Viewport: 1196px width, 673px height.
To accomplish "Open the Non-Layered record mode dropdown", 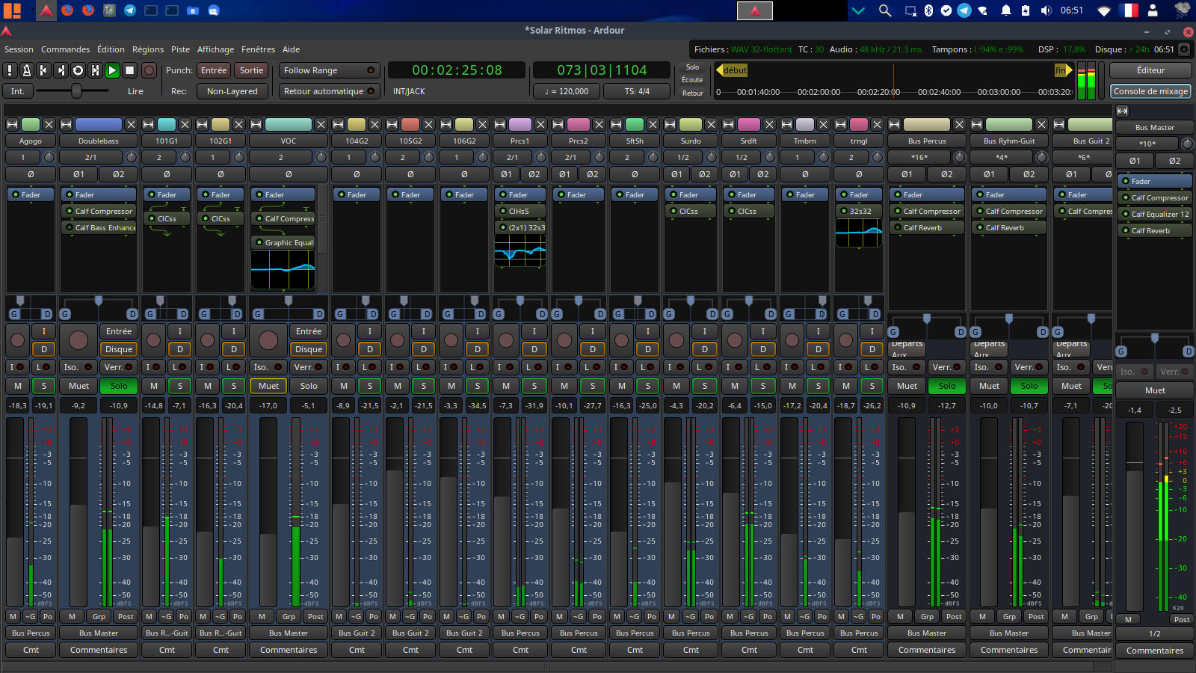I will click(x=232, y=91).
